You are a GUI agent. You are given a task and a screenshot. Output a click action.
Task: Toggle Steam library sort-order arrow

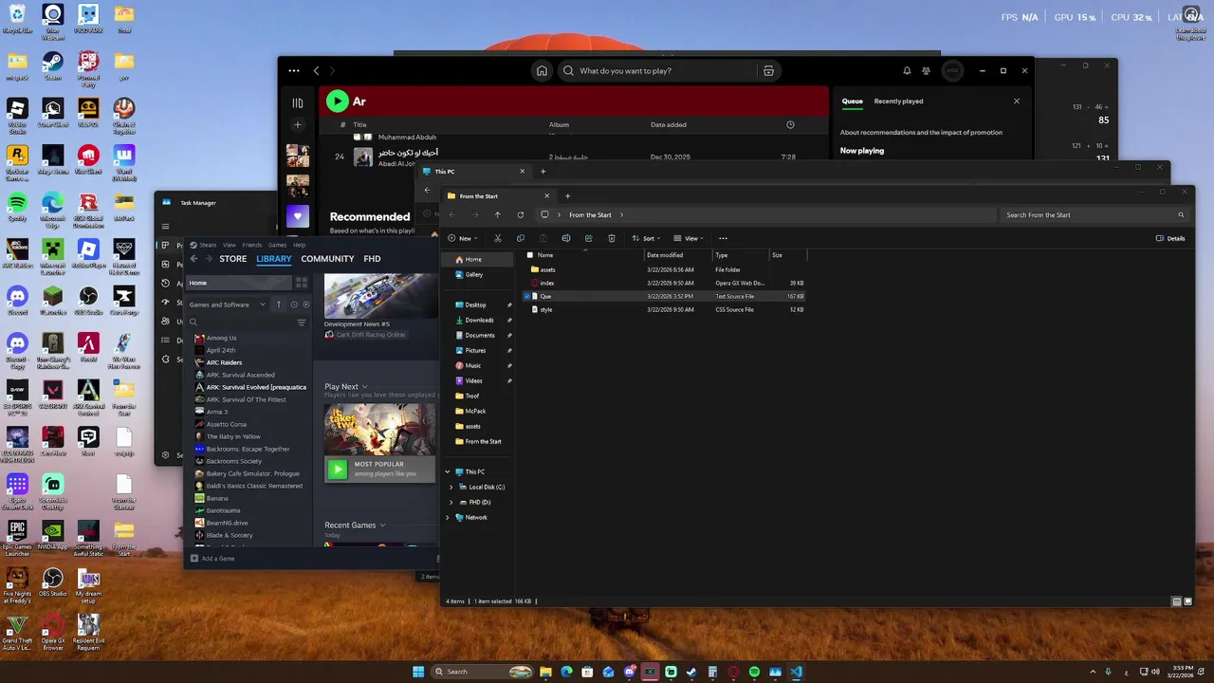[x=279, y=305]
